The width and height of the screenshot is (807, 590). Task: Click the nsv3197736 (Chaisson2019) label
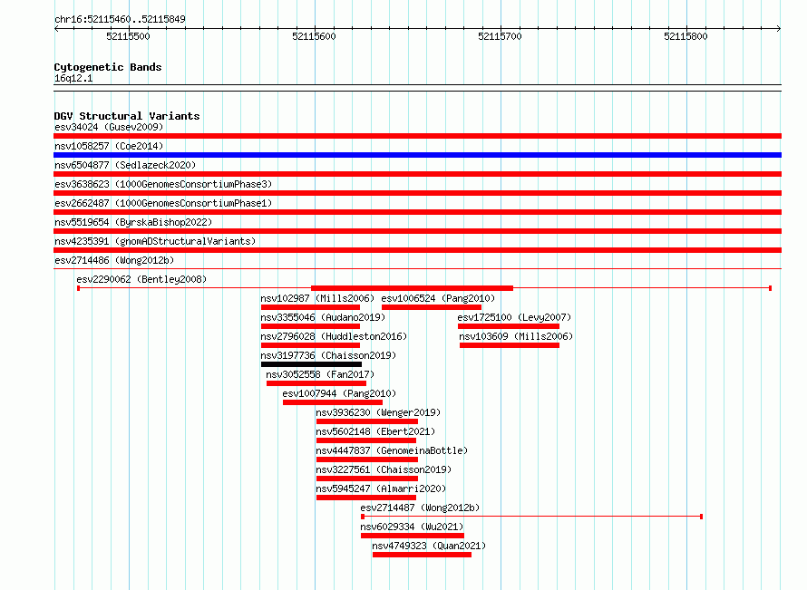pos(328,355)
